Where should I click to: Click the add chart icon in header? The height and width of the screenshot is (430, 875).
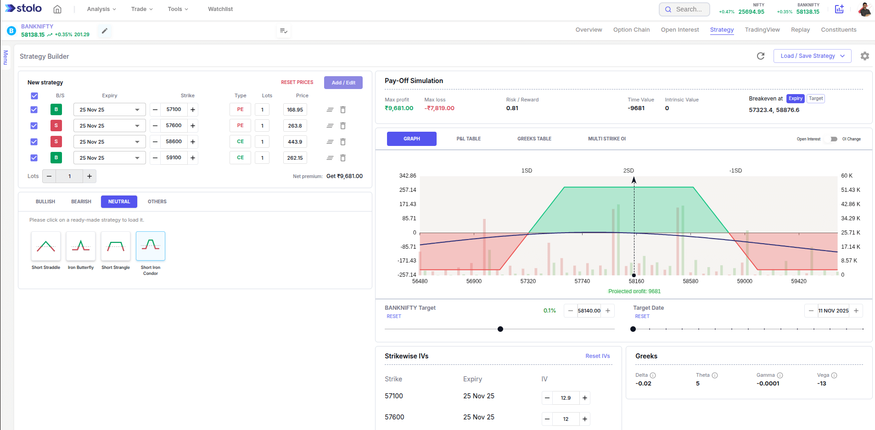coord(839,9)
